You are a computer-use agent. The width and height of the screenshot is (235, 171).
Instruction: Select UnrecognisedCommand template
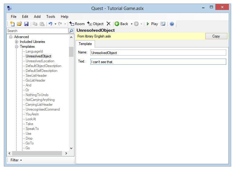point(43,109)
